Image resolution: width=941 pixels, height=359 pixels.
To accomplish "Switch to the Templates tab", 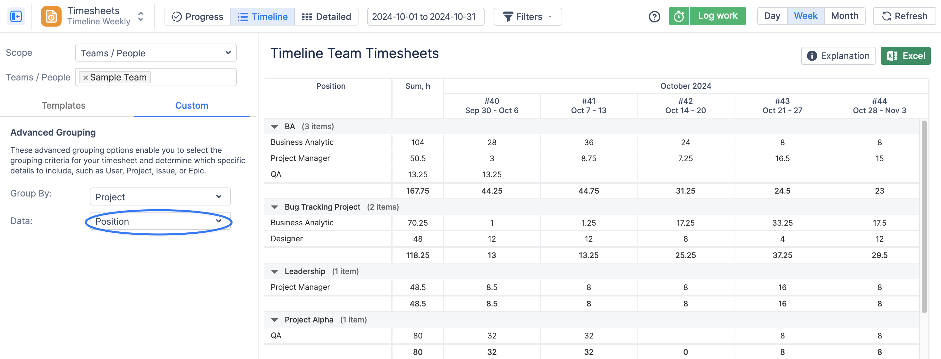I will click(x=64, y=105).
